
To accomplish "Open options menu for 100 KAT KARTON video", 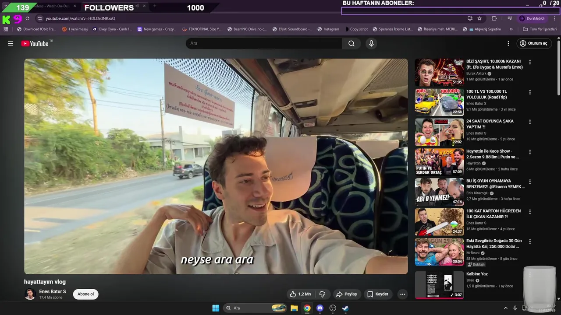I will click(x=530, y=212).
